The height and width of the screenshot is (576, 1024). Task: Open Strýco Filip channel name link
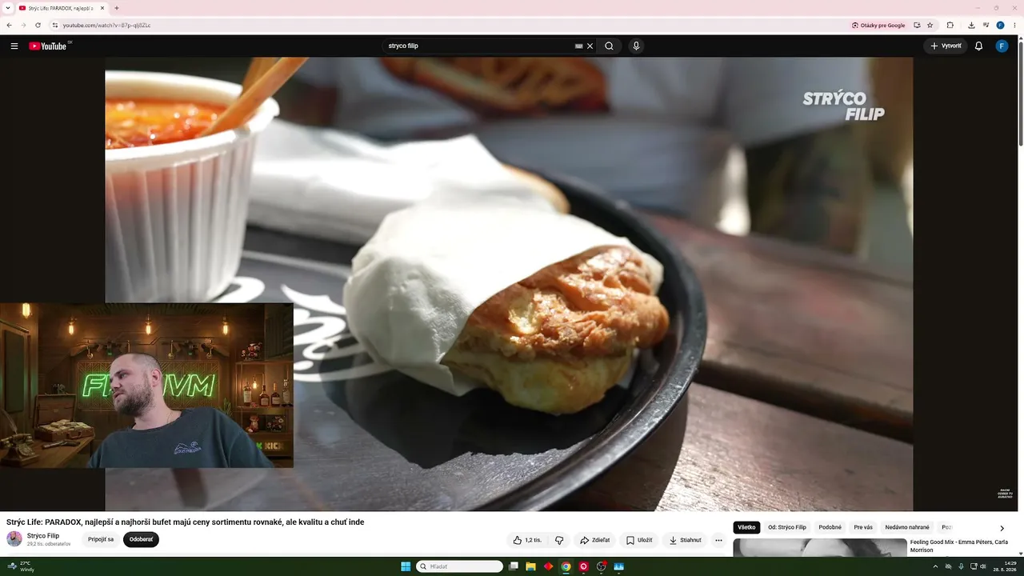click(x=43, y=536)
